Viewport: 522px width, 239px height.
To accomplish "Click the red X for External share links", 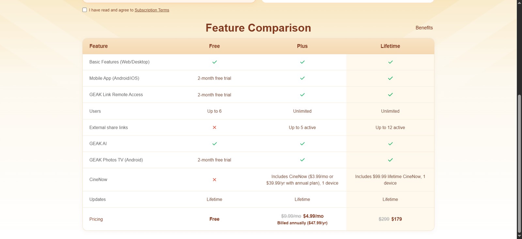I will [x=214, y=127].
